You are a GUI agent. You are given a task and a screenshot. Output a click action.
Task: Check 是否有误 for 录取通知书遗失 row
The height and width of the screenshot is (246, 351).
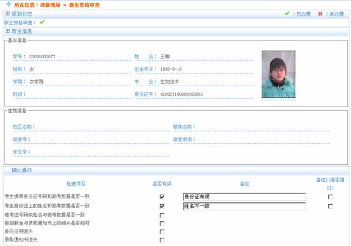(x=162, y=240)
